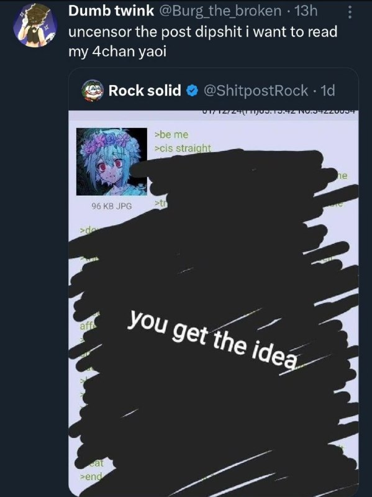Viewport: 372px width, 497px height.
Task: Open the censored 4chan screenshot image
Action: coord(214,303)
